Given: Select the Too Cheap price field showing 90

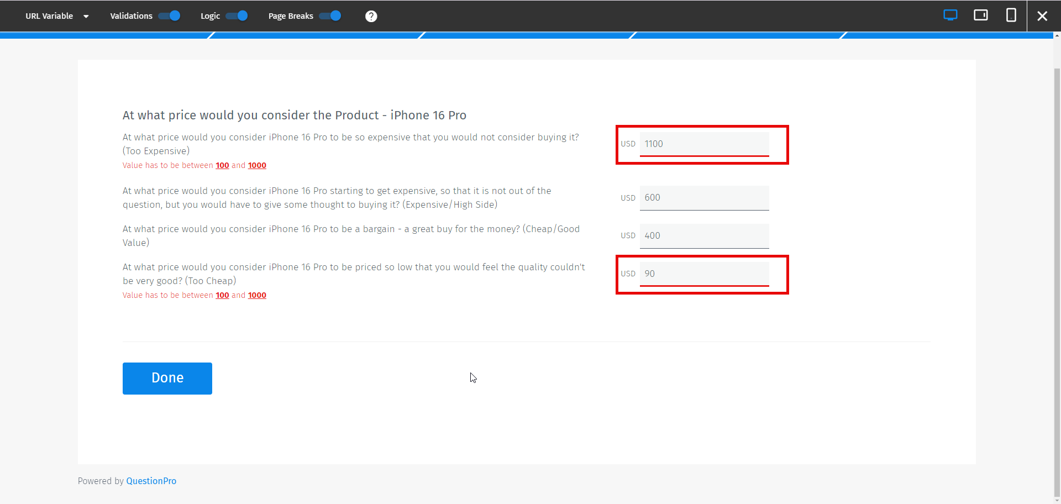Looking at the screenshot, I should [x=704, y=273].
